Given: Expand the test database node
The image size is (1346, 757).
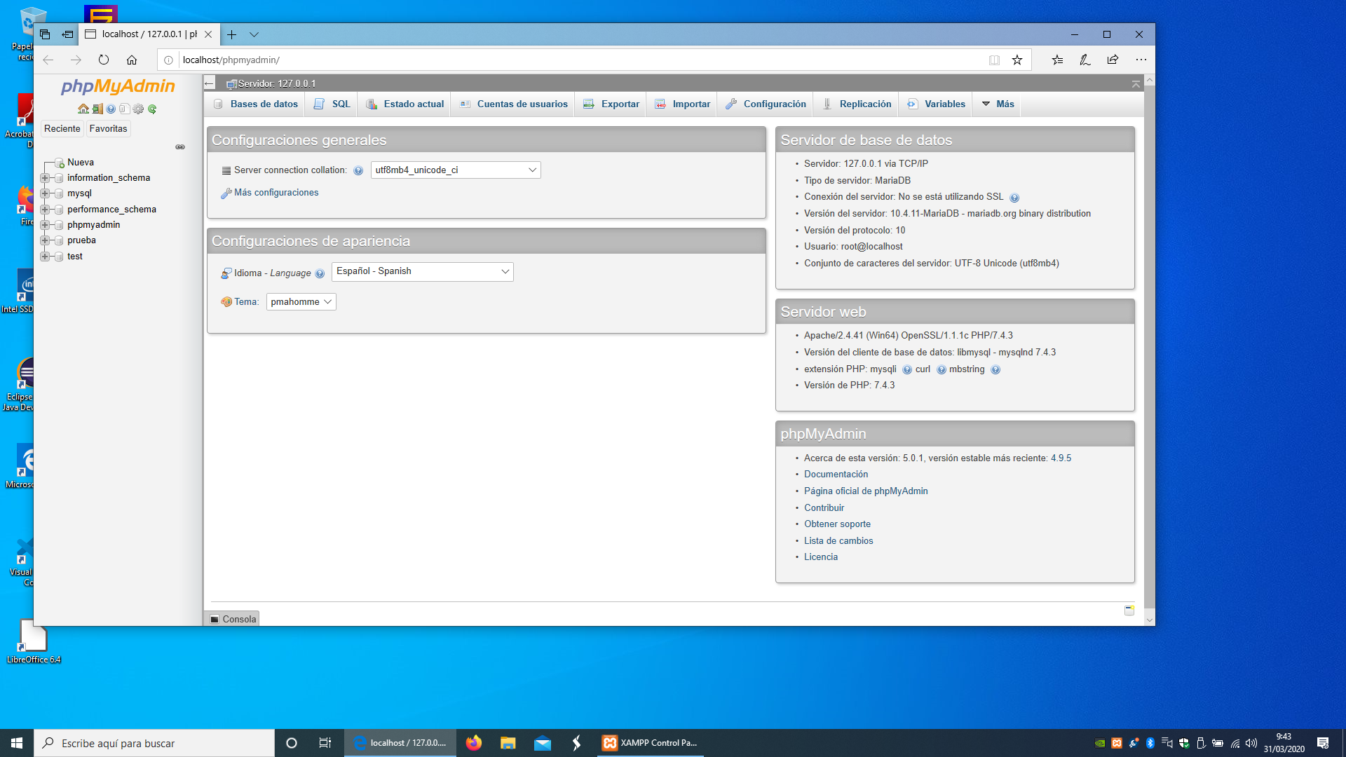Looking at the screenshot, I should (x=45, y=257).
